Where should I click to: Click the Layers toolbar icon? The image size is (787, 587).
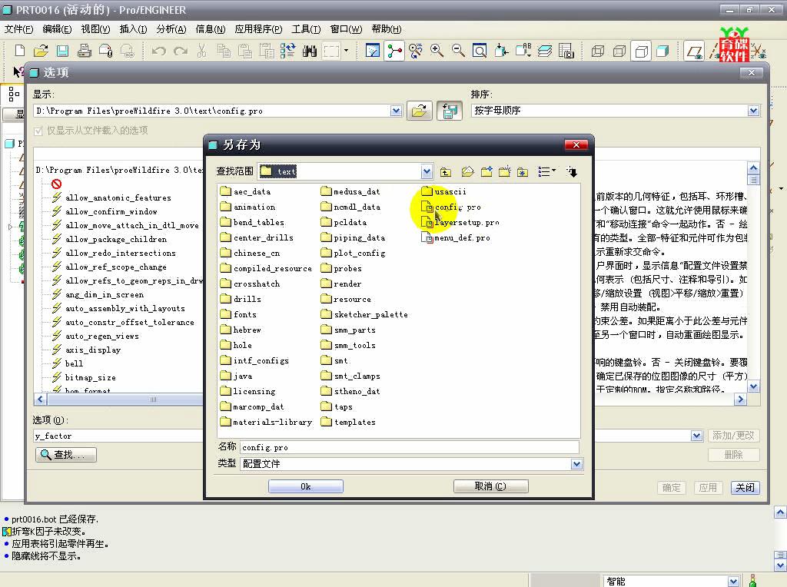(545, 51)
